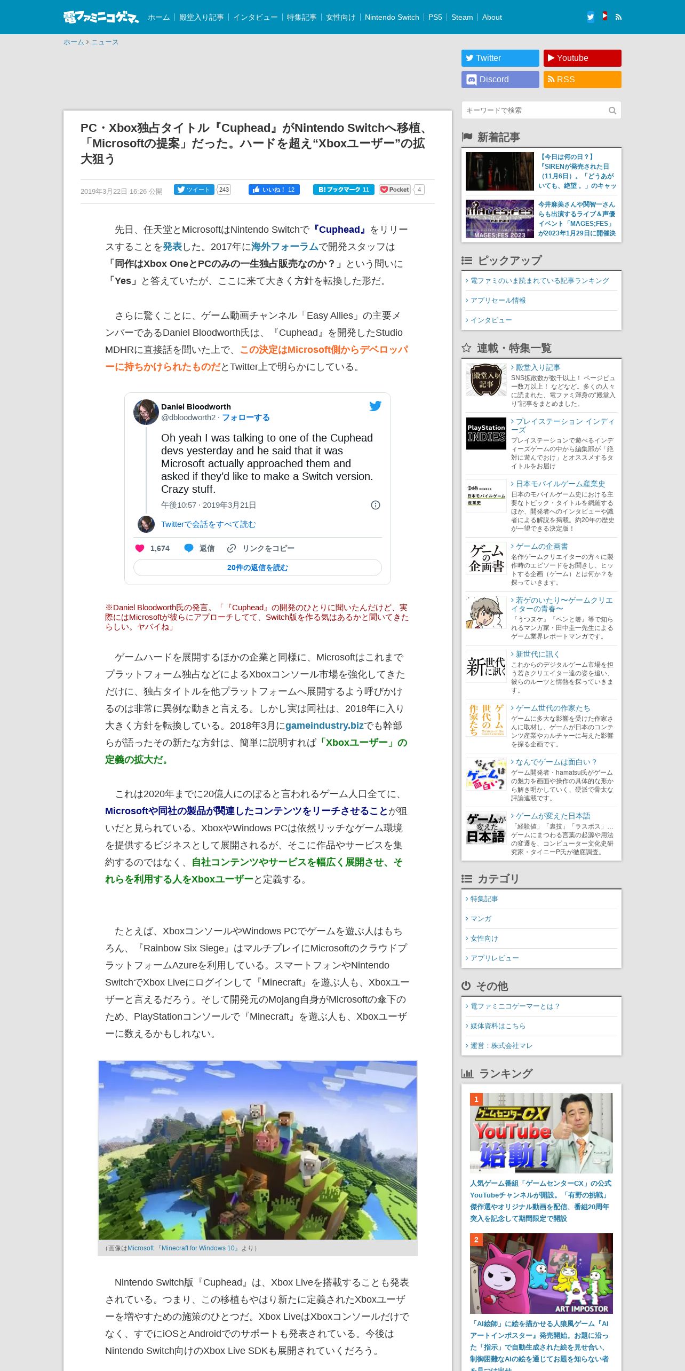The height and width of the screenshot is (1371, 685).
Task: Click フォローする in the embedded tweet
Action: 246,417
